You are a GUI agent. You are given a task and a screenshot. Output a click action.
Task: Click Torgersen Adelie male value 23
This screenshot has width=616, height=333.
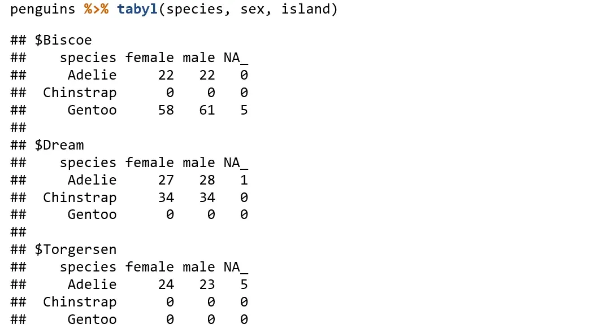pos(207,284)
